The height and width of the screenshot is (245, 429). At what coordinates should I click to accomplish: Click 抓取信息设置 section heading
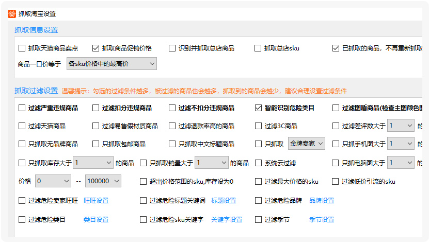click(x=36, y=30)
